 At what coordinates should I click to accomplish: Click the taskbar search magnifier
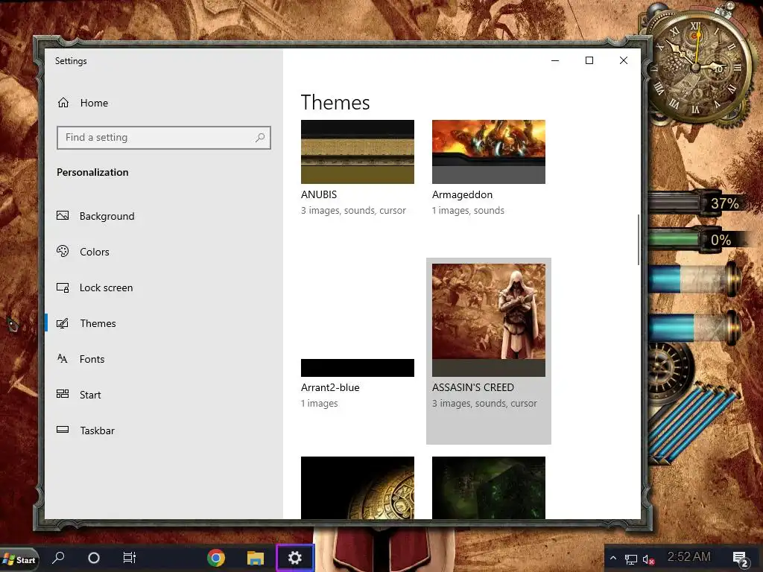pos(58,557)
